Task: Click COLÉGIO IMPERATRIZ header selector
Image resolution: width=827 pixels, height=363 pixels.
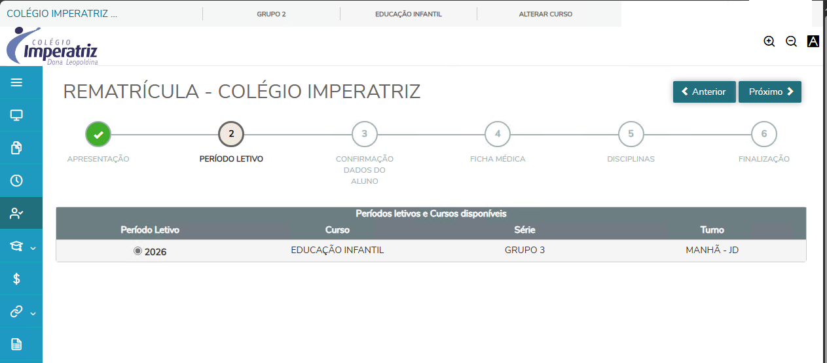Action: tap(62, 14)
